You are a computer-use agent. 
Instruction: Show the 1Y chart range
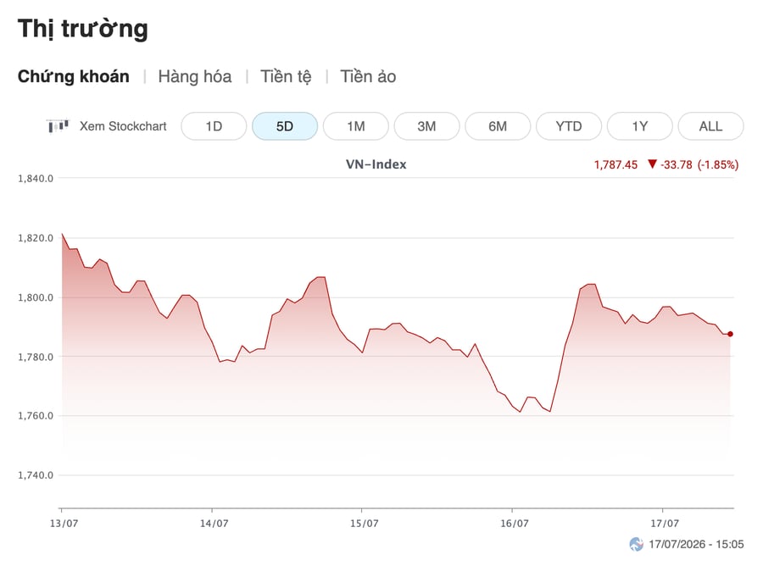click(640, 126)
